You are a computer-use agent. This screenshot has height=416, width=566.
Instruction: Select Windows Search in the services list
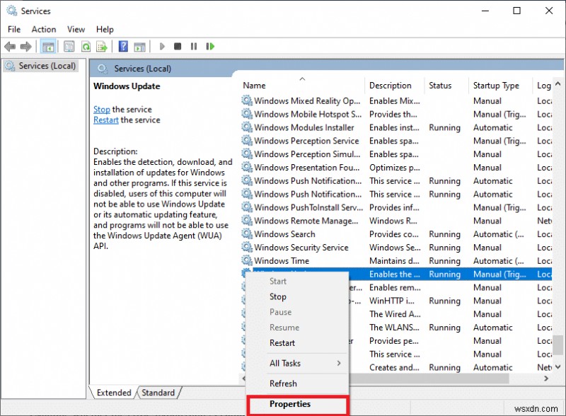(282, 233)
